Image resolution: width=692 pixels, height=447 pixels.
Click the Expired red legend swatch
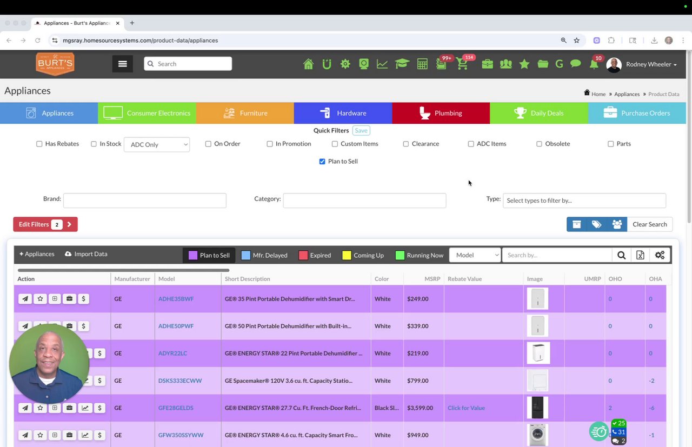303,255
